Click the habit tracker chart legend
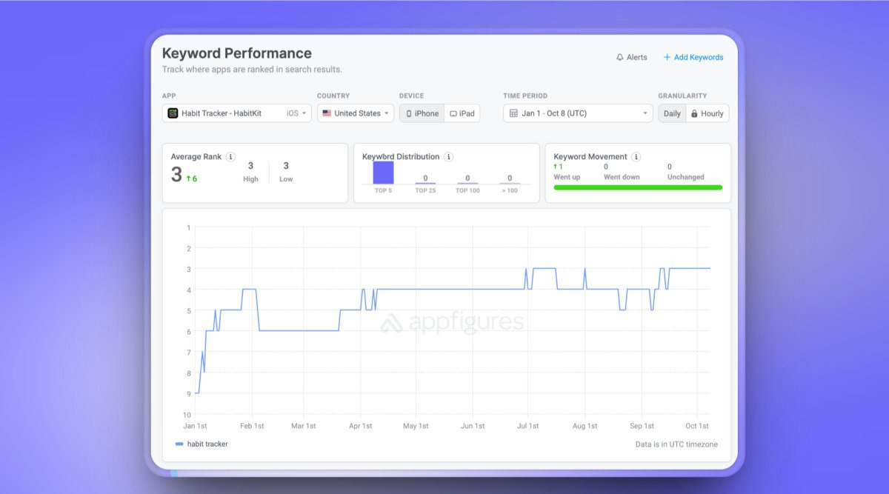This screenshot has width=889, height=494. (x=200, y=444)
